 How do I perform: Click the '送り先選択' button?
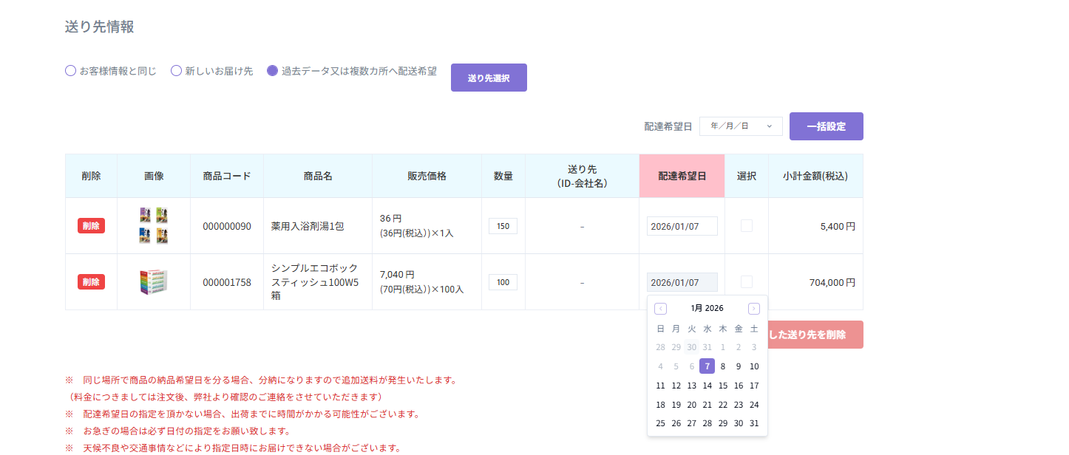tap(489, 78)
